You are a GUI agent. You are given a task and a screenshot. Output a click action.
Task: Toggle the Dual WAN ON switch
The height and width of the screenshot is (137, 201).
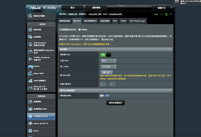coord(106,55)
